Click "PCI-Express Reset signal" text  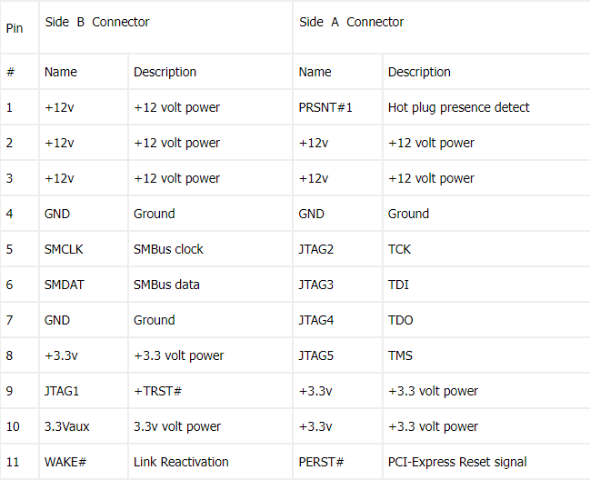click(x=457, y=462)
